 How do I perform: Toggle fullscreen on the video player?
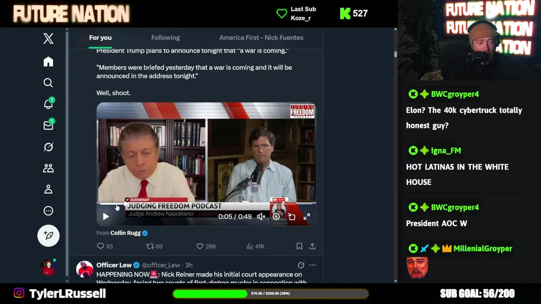[306, 217]
